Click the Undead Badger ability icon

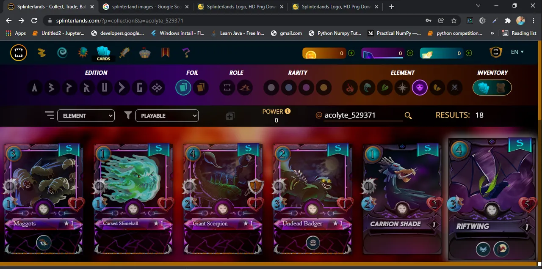(x=313, y=243)
